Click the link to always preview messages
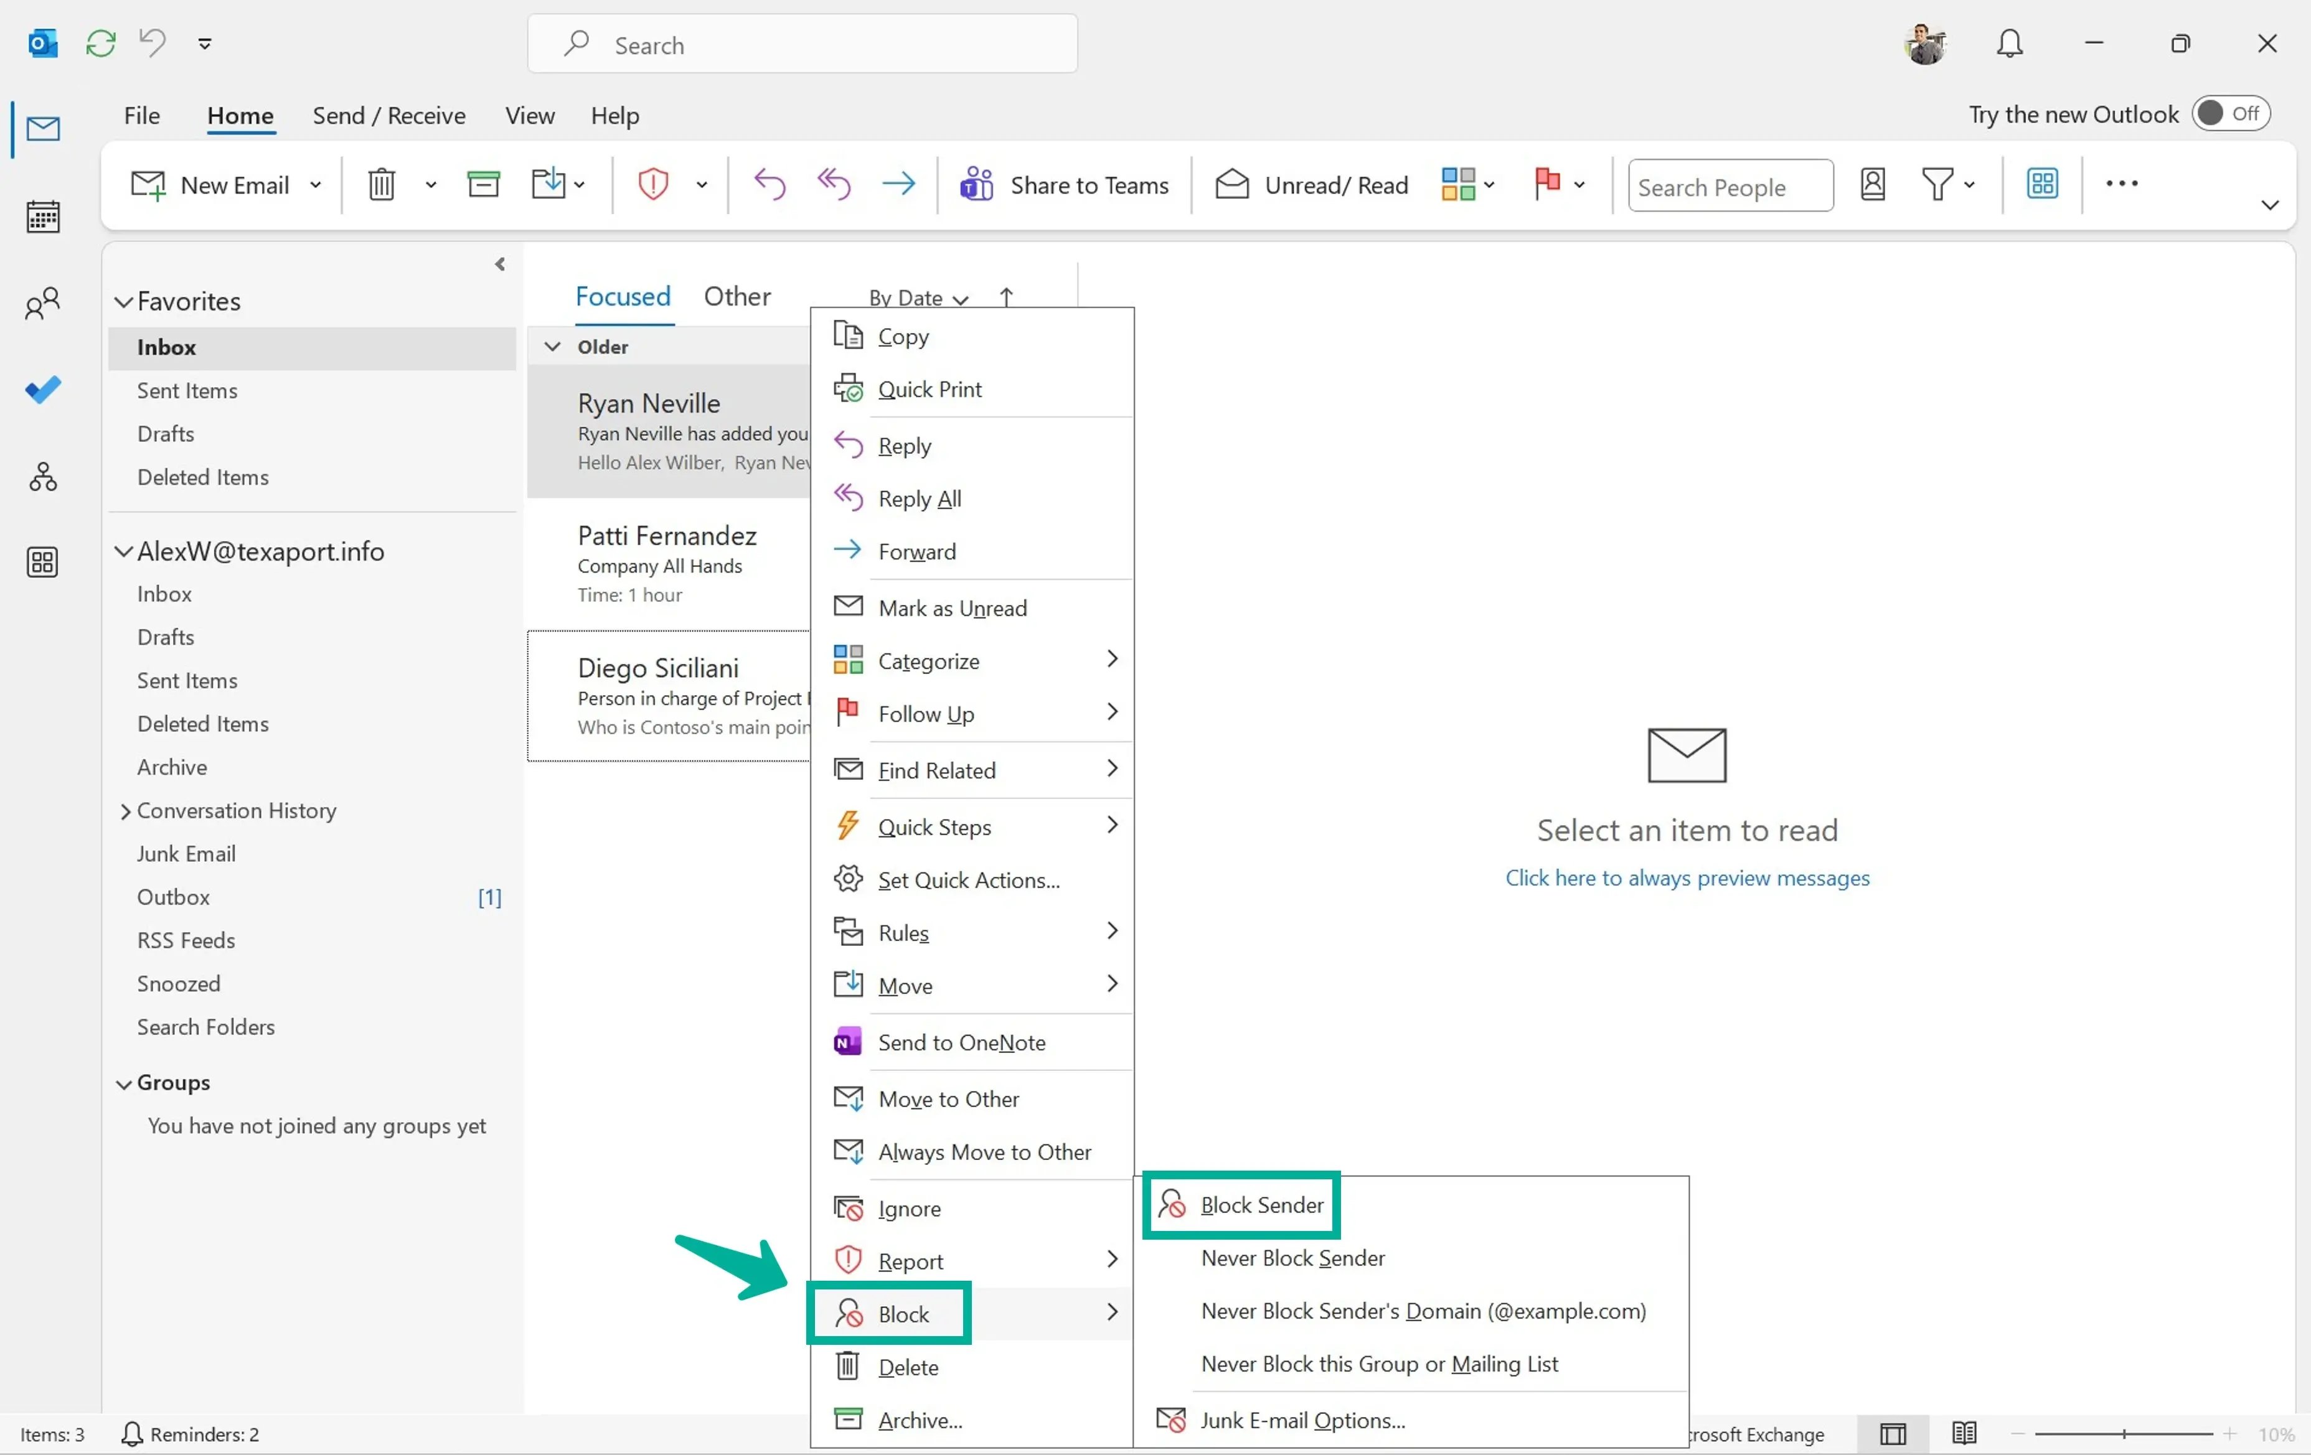This screenshot has width=2311, height=1455. [x=1686, y=879]
